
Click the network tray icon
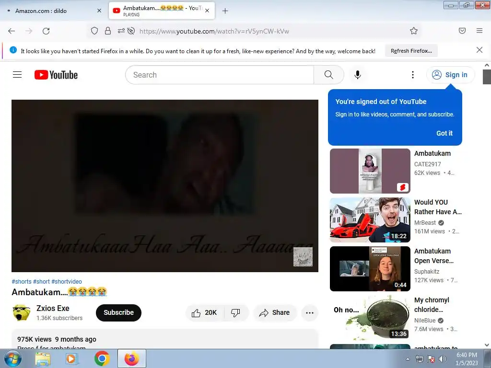(419, 359)
